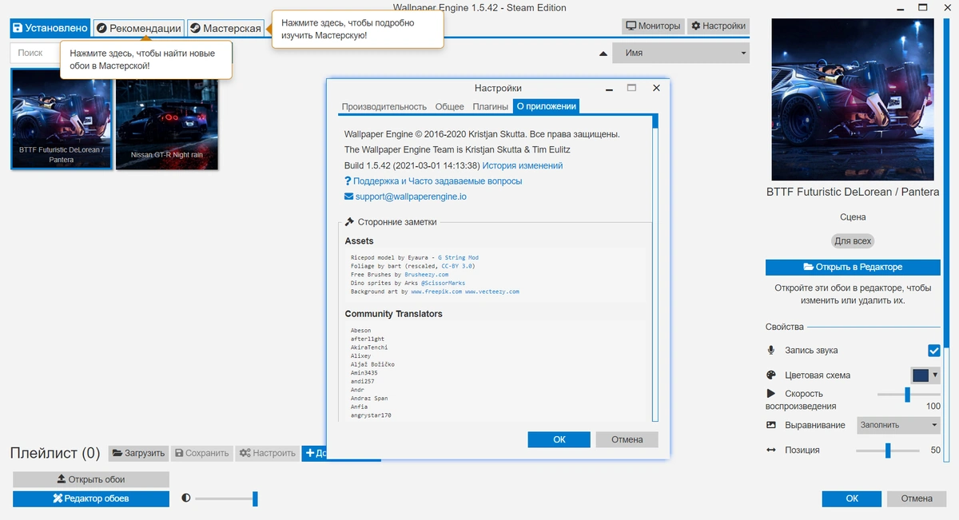Click the envelope icon before support email

[x=348, y=196]
